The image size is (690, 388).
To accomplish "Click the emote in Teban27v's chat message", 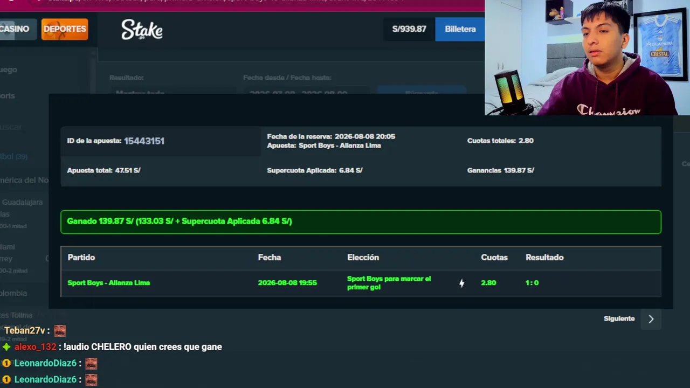I will pos(59,331).
